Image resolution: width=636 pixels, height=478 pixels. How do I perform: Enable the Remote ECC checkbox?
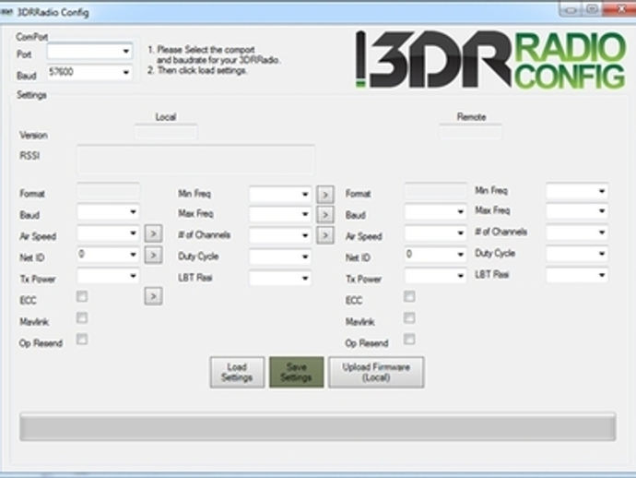409,296
